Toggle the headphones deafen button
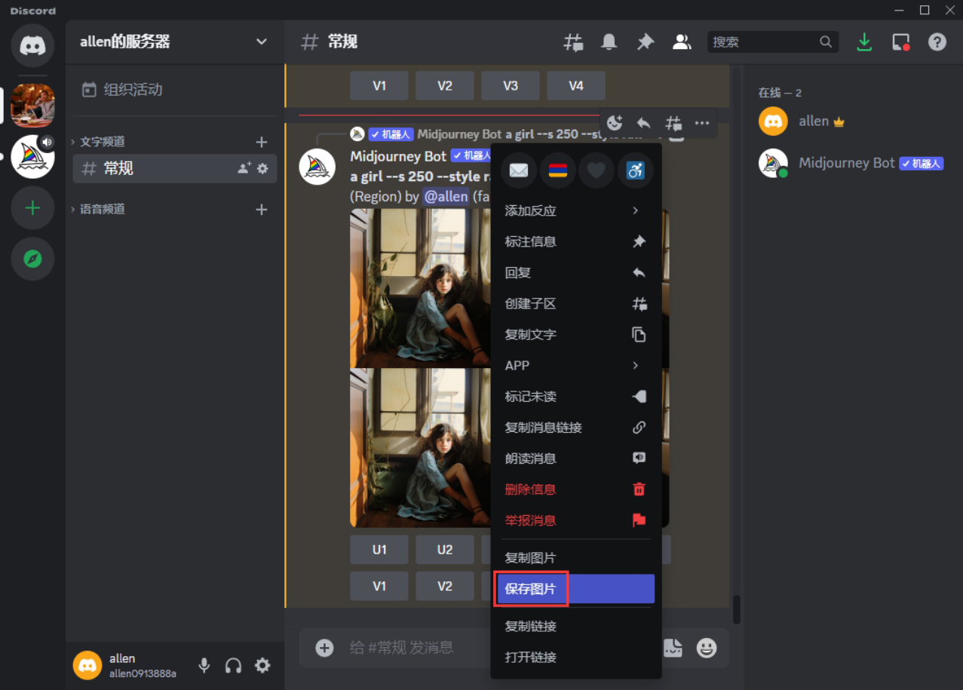 coord(233,665)
